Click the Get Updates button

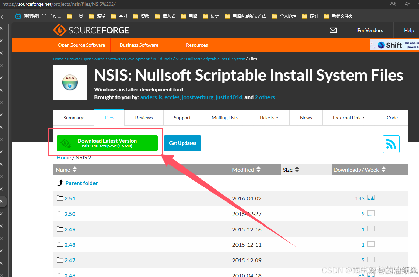[183, 143]
